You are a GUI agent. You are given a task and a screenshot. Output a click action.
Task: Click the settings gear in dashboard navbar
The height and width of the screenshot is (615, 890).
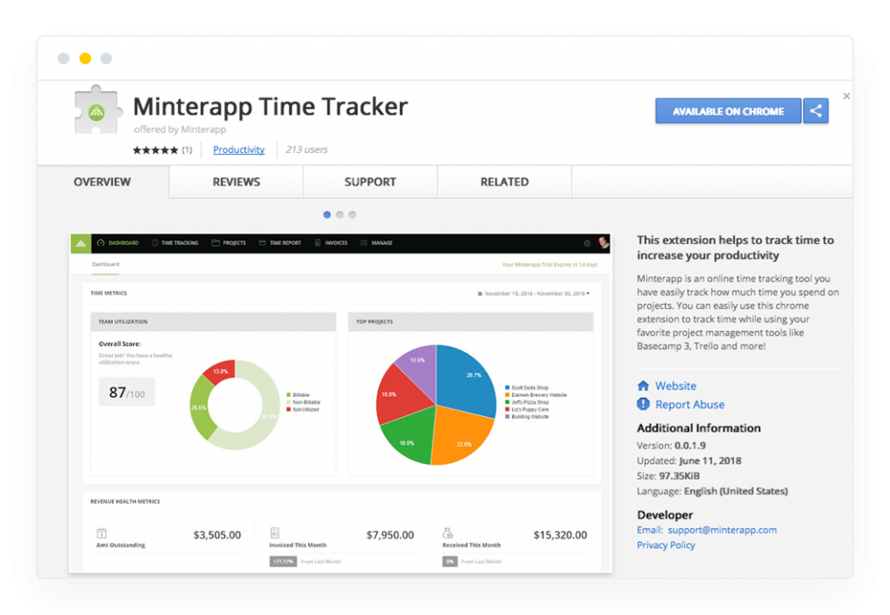click(587, 243)
